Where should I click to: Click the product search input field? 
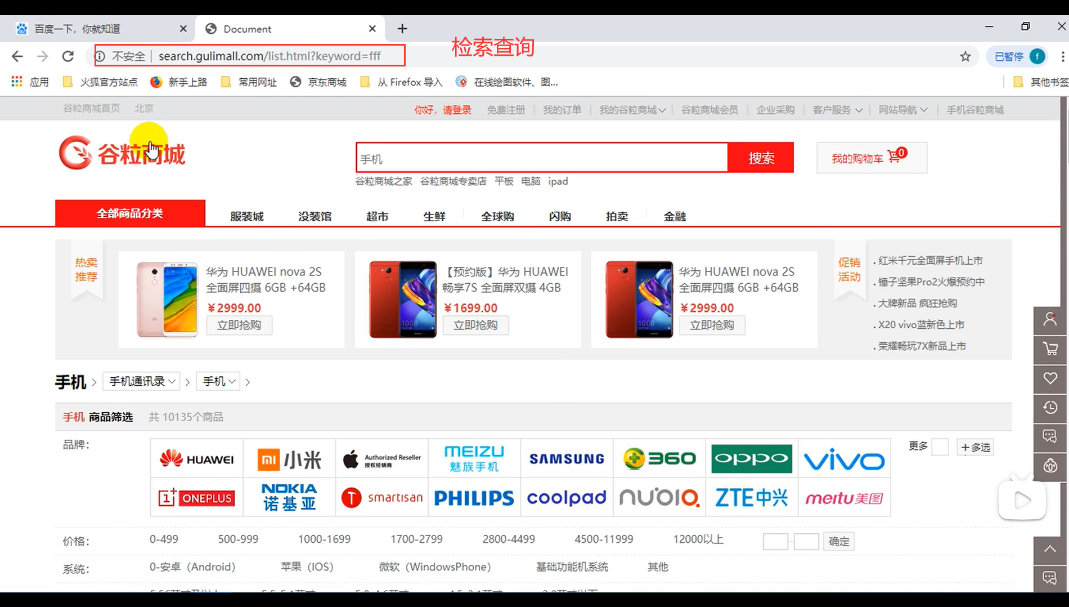(x=542, y=158)
